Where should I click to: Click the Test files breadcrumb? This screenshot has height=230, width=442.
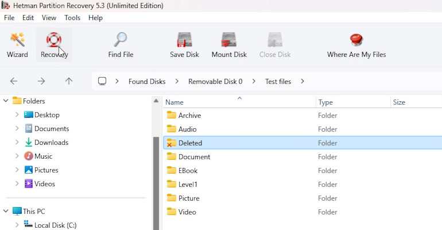coord(278,82)
